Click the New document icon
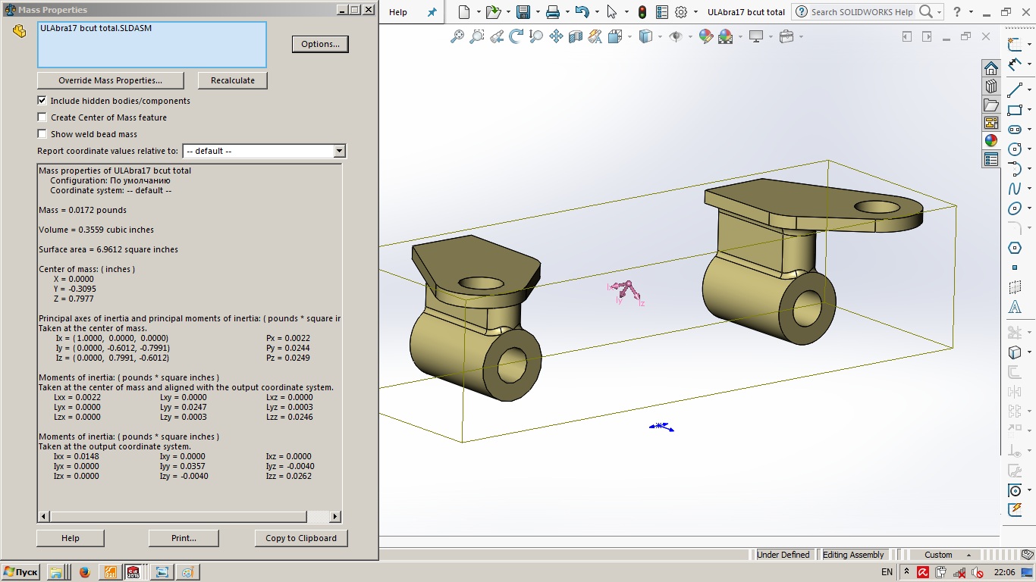The image size is (1036, 582). (x=464, y=12)
